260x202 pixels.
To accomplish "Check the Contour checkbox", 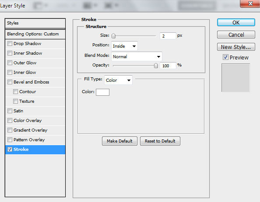I will (15, 91).
